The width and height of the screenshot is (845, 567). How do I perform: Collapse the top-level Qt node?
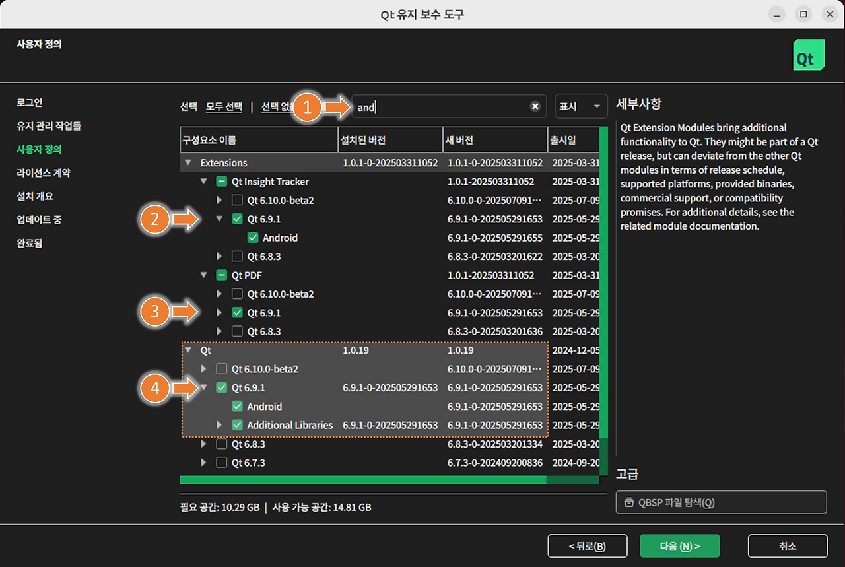pos(188,350)
